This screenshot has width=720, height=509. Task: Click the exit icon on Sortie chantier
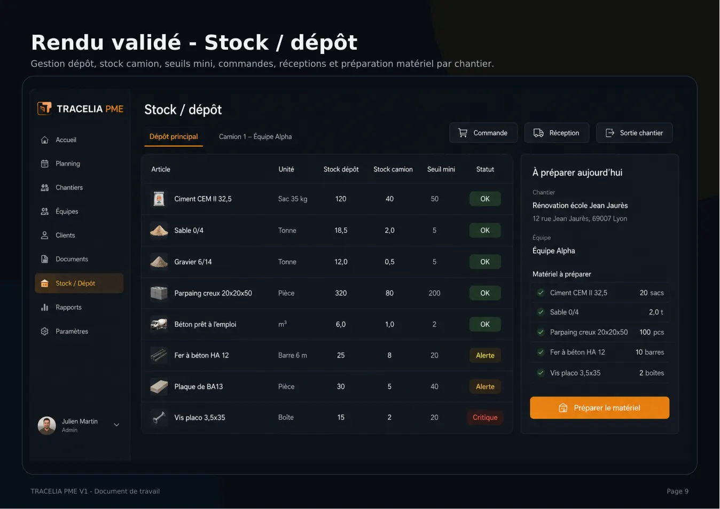point(610,133)
